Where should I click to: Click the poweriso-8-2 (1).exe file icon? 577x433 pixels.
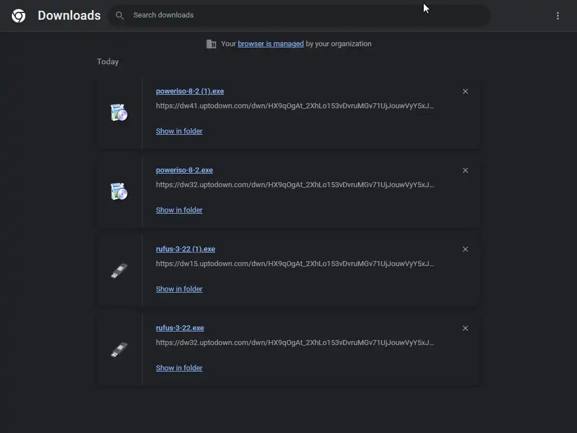(x=119, y=113)
